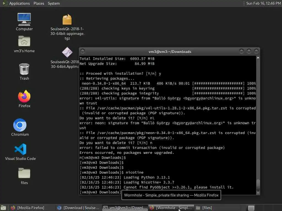Click the clock showing Sun Feb 16

pos(264,3)
